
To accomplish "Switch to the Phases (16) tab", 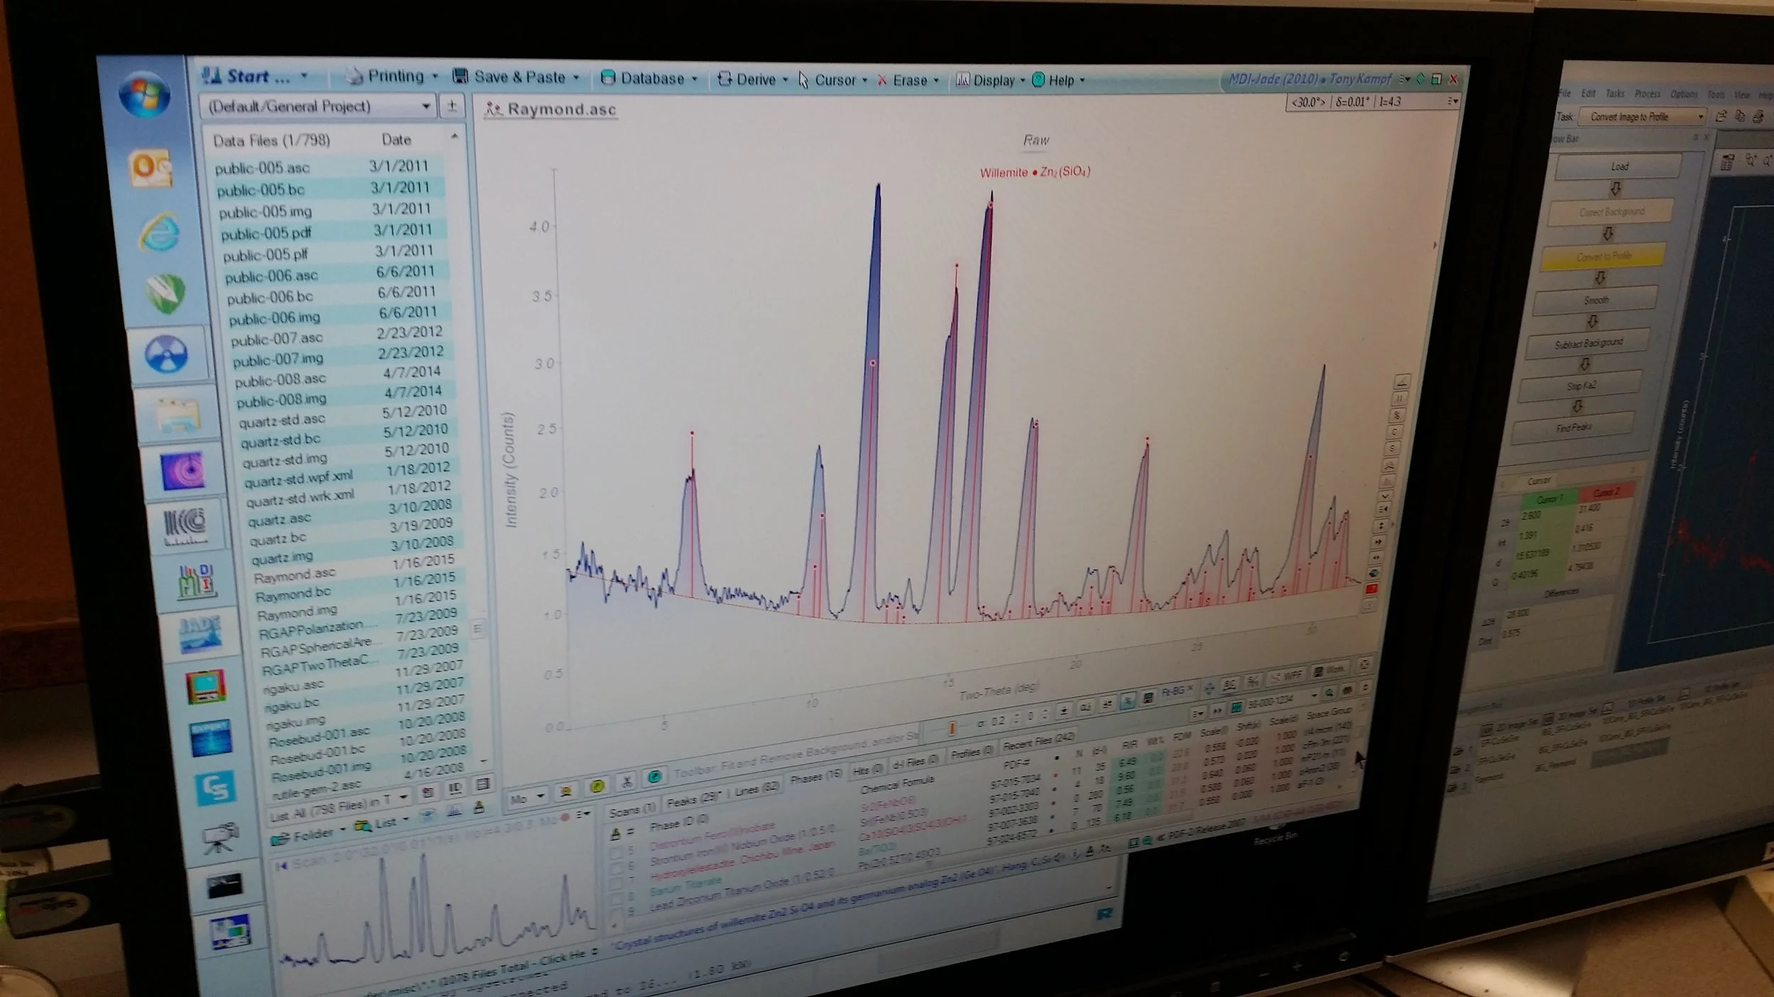I will [x=816, y=778].
